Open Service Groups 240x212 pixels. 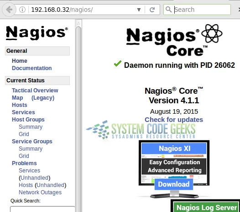pos(32,141)
